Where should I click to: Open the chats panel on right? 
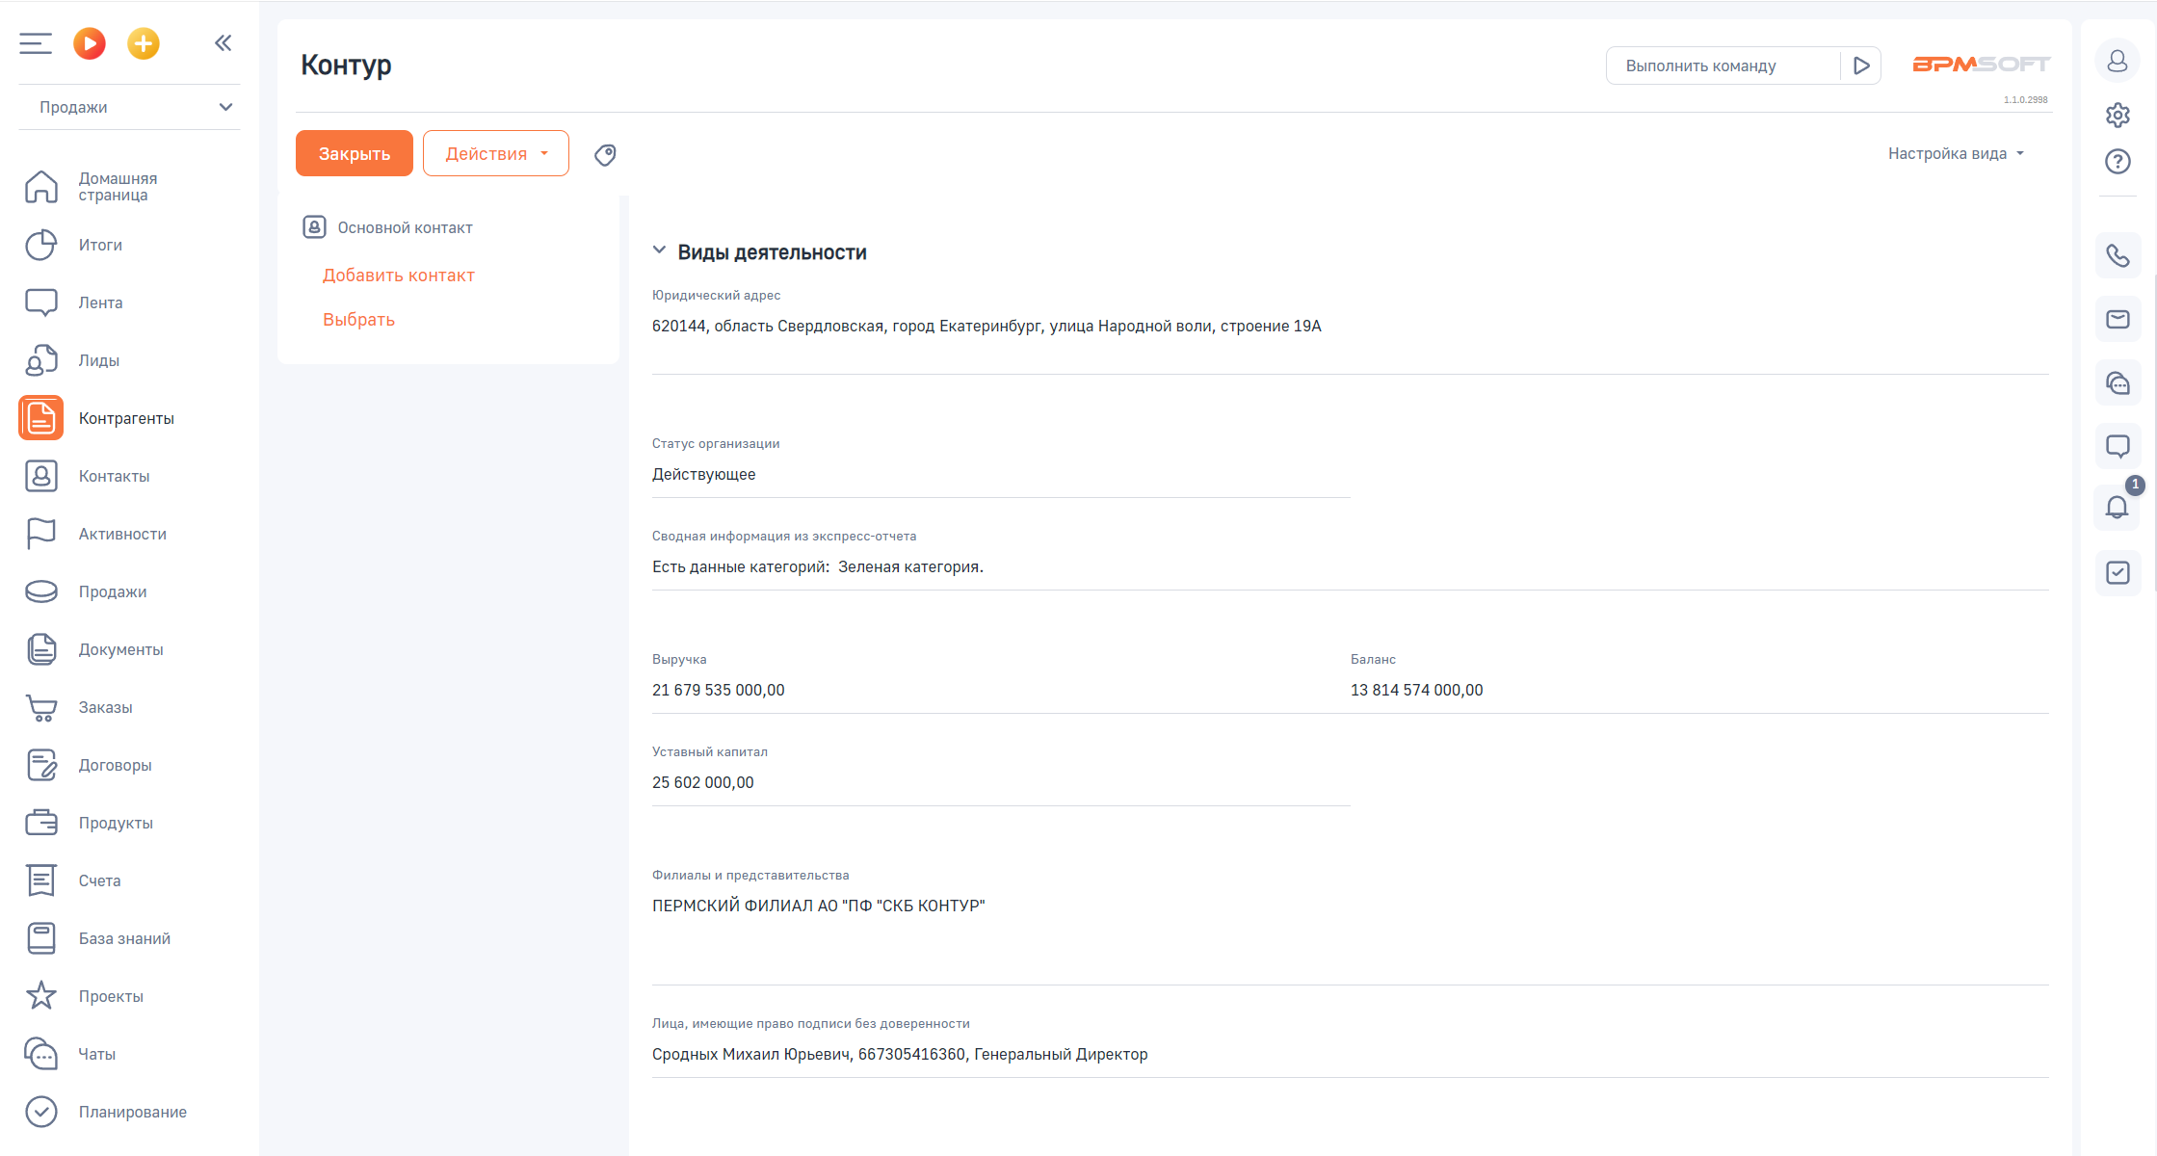point(2118,382)
